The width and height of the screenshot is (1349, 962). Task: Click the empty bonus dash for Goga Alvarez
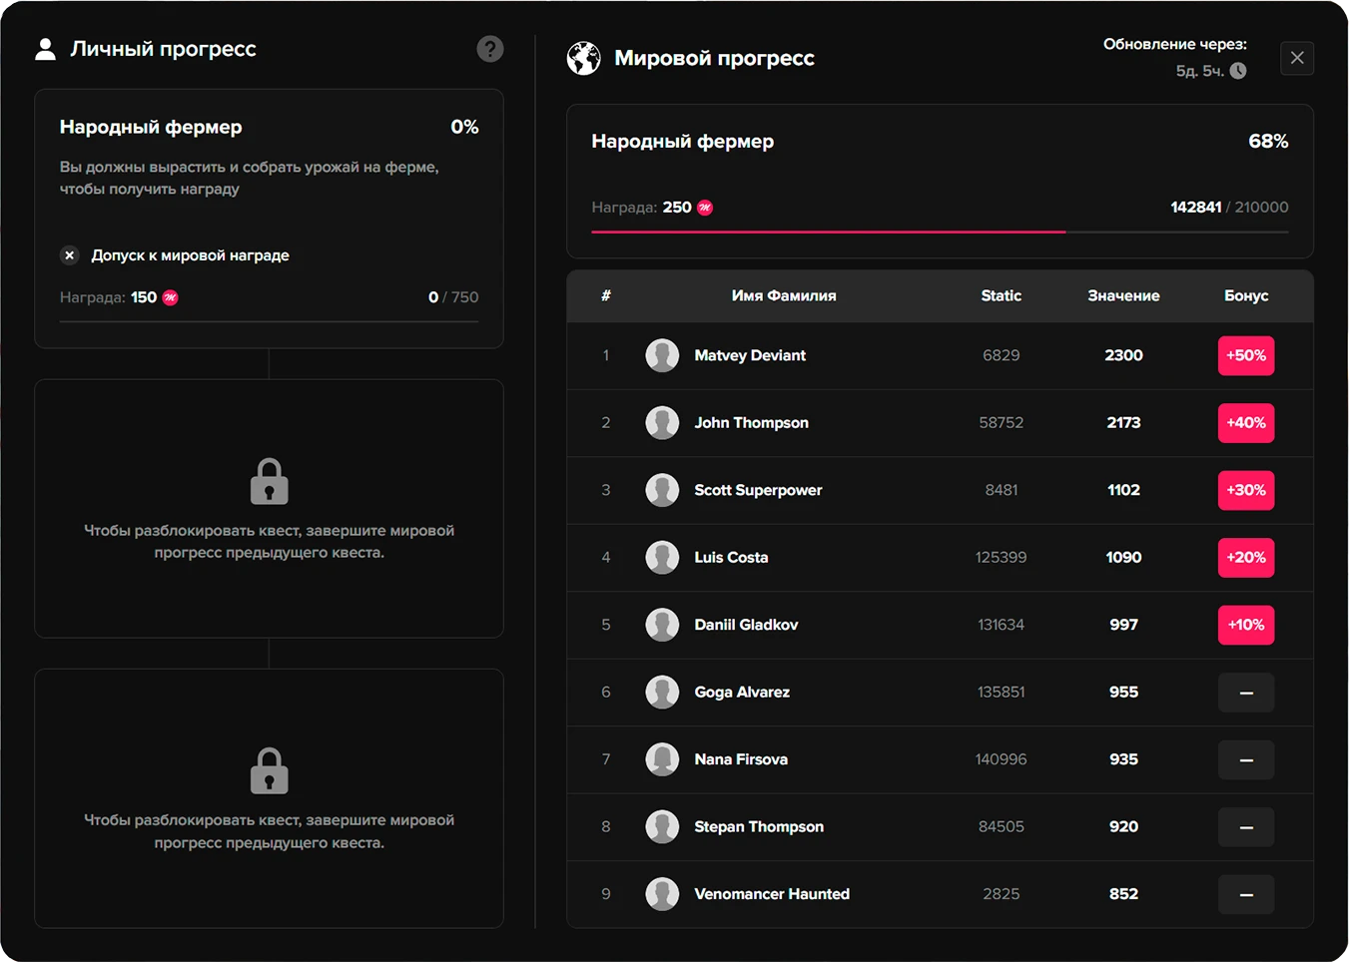coord(1245,693)
